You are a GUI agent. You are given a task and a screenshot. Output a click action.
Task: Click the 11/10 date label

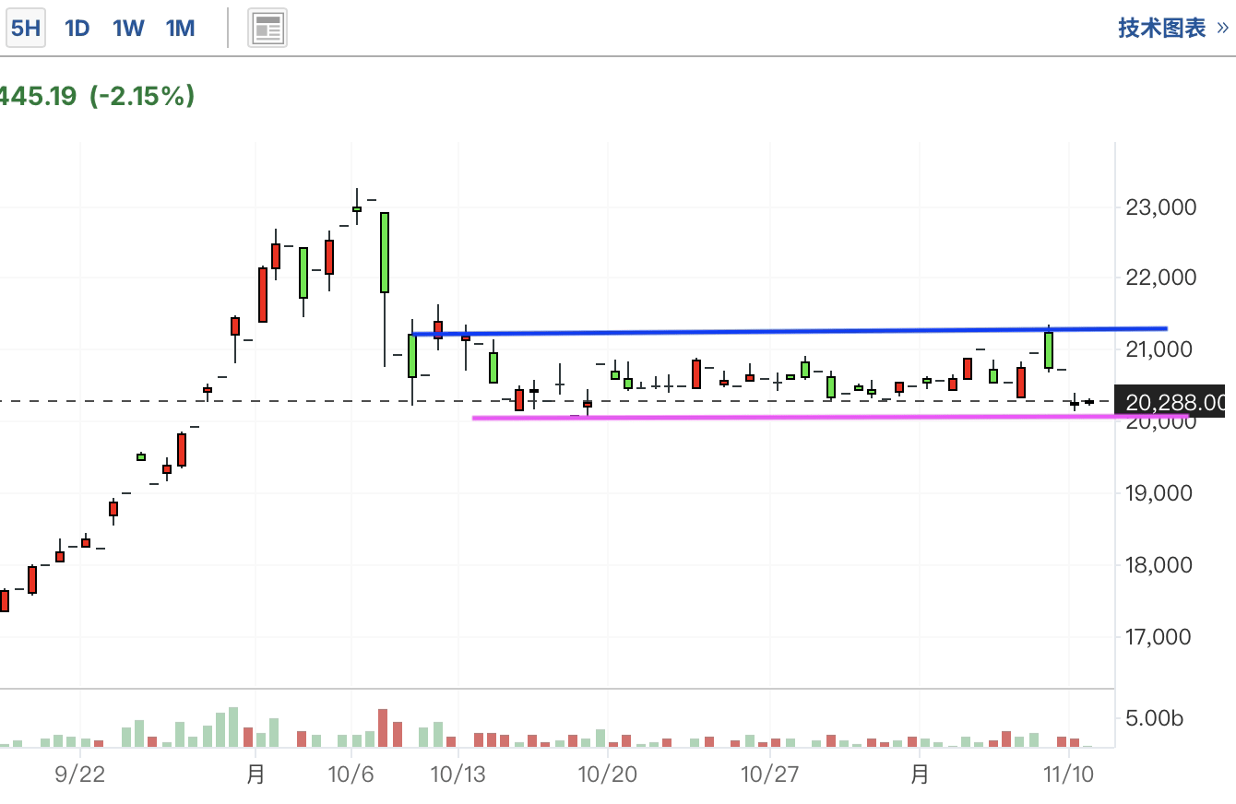[1068, 774]
